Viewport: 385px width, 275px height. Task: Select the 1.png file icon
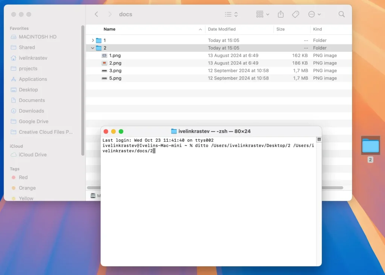tap(105, 56)
